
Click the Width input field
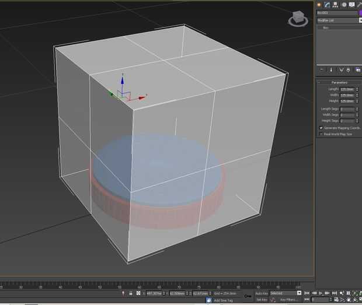click(347, 95)
